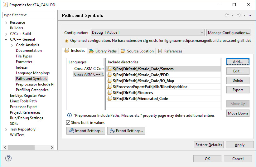256x167 pixels.
Task: Open the Source Location tab
Action: [137, 51]
